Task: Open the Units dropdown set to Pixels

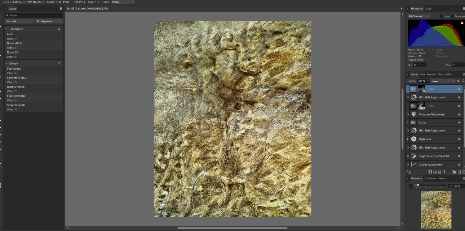Action: click(x=123, y=2)
